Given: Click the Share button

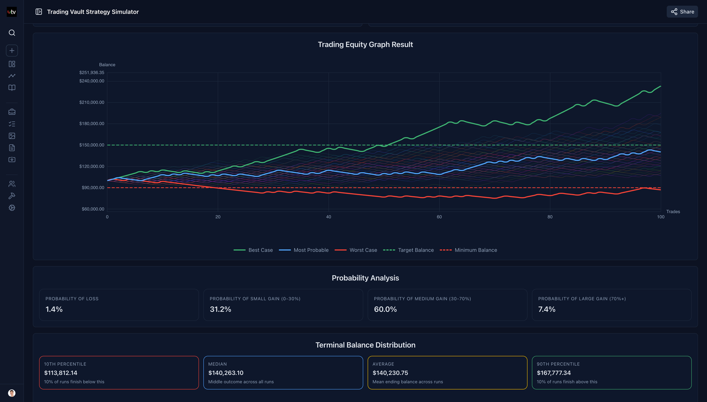Looking at the screenshot, I should point(682,12).
